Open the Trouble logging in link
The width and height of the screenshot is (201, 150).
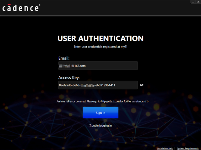pyautogui.click(x=100, y=126)
